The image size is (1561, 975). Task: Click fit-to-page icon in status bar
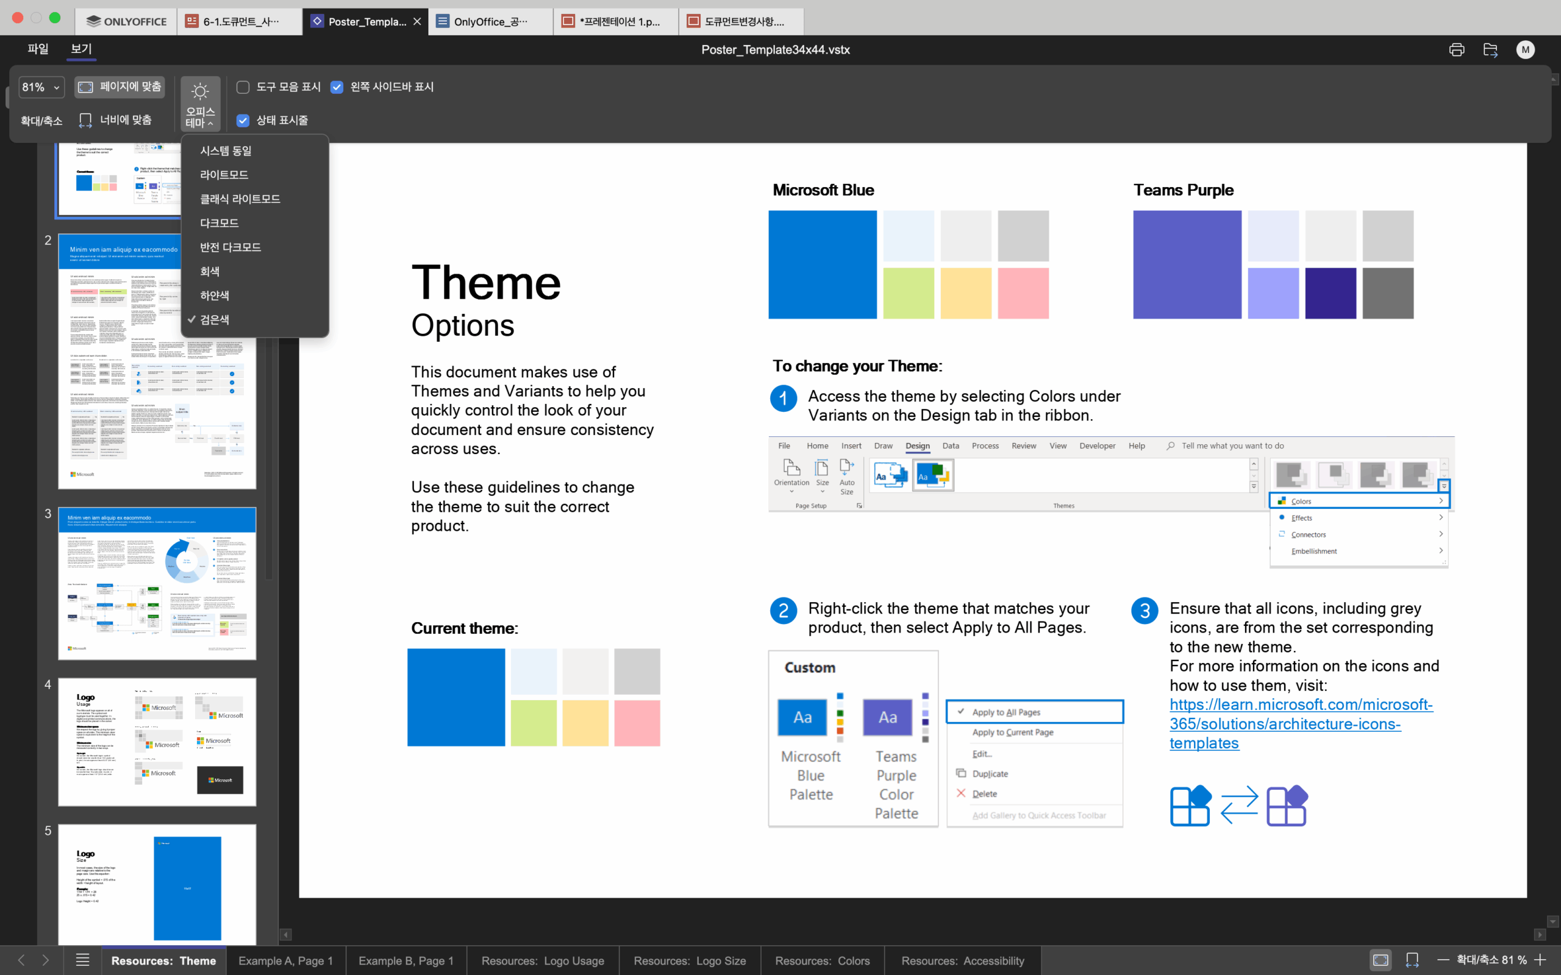(1381, 960)
